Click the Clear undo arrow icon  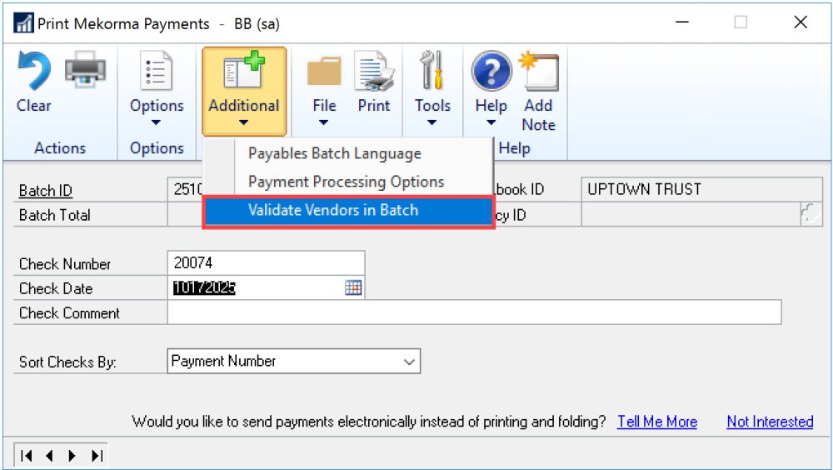point(34,70)
